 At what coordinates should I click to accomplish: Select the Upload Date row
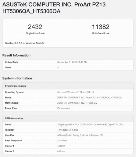point(68,62)
